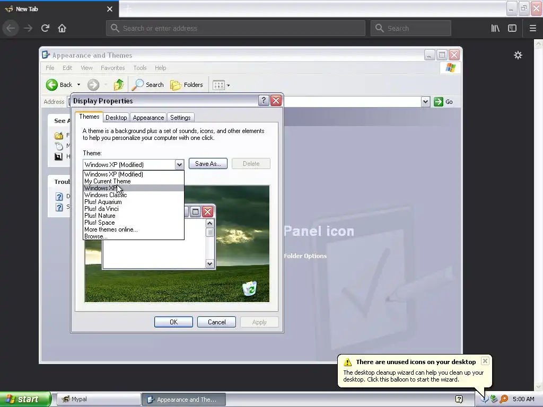Screen dimensions: 543x407
Task: Expand the Views button dropdown arrow
Action: coord(228,85)
